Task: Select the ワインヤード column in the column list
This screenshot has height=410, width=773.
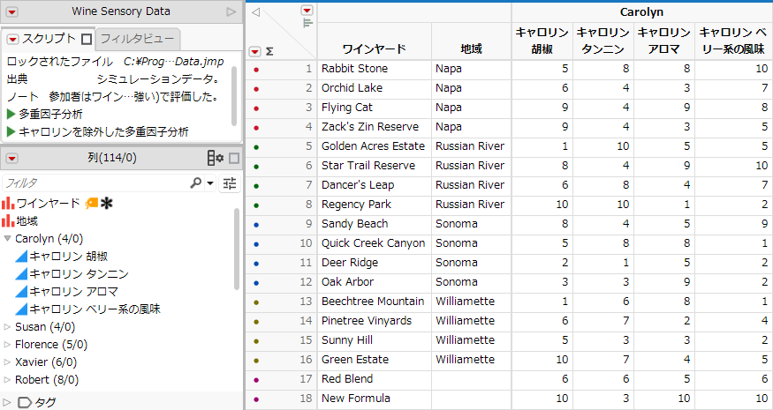Action: [49, 203]
